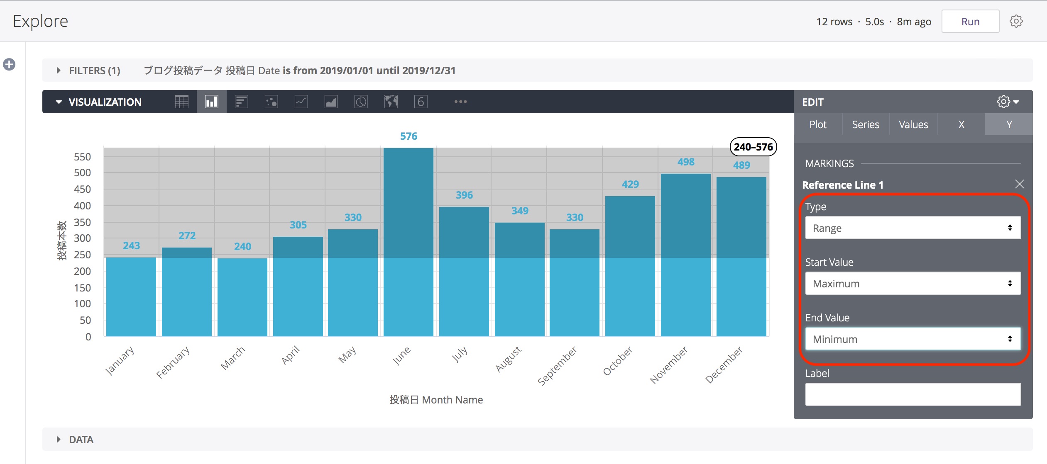
Task: Open the visualization settings gear menu
Action: pos(1004,102)
